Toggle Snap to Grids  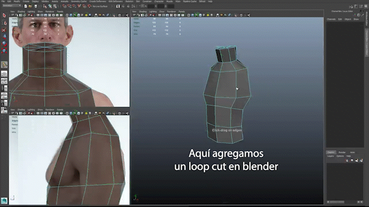tap(65, 6)
